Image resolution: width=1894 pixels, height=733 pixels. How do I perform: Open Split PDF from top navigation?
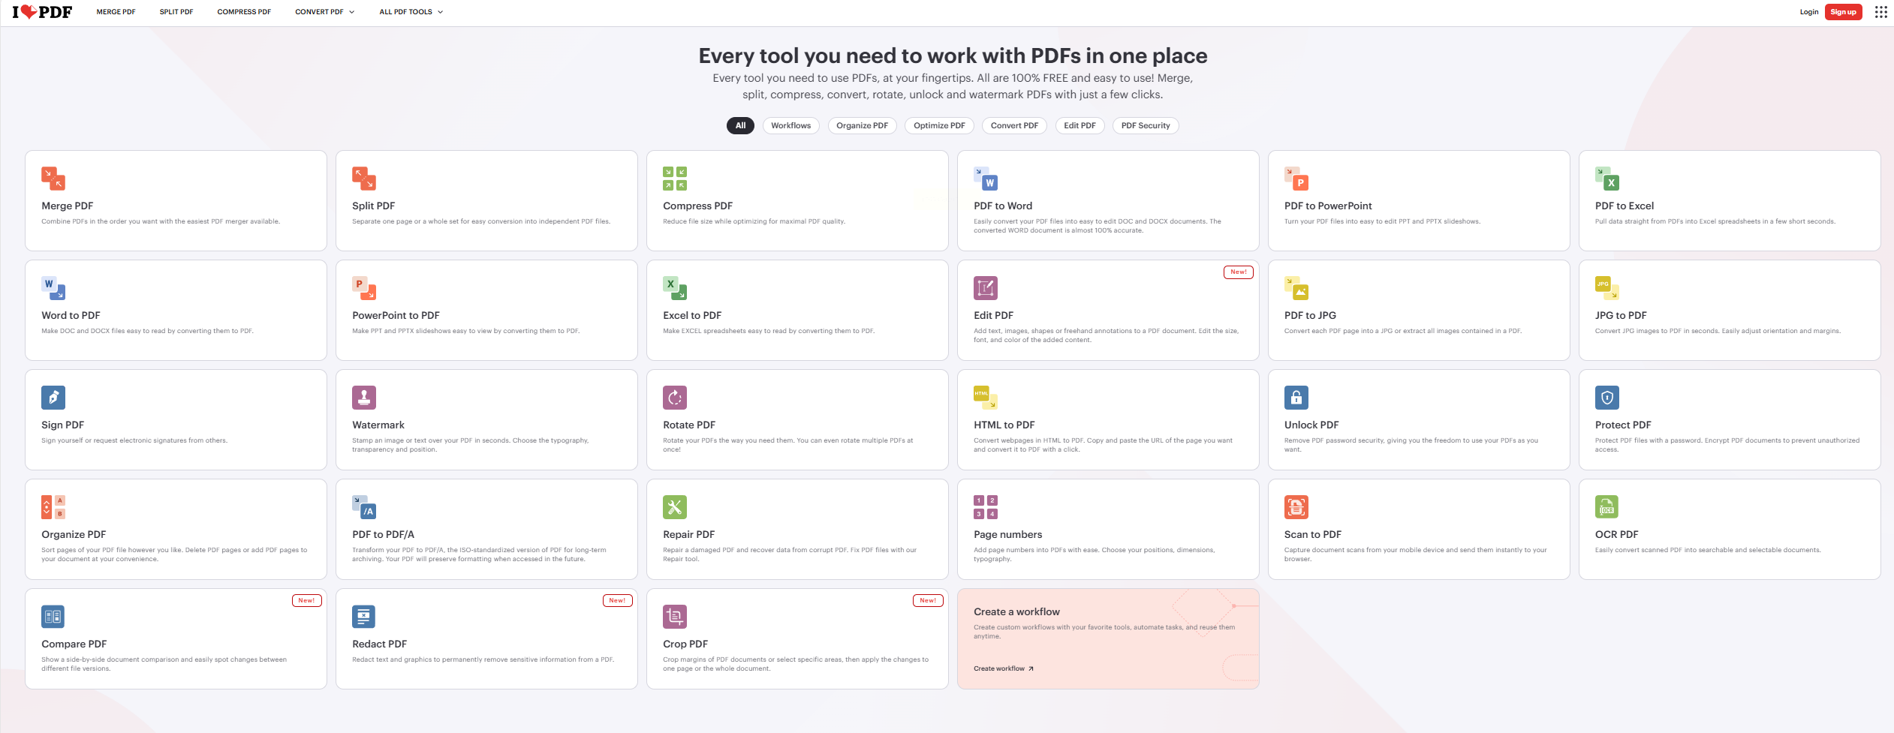click(x=176, y=12)
